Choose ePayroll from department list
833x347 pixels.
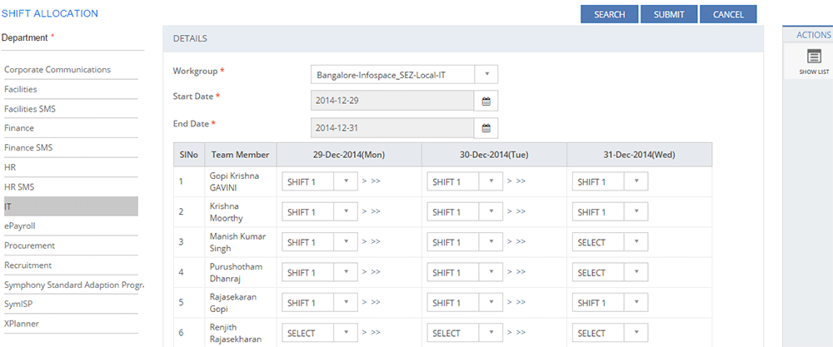(20, 226)
